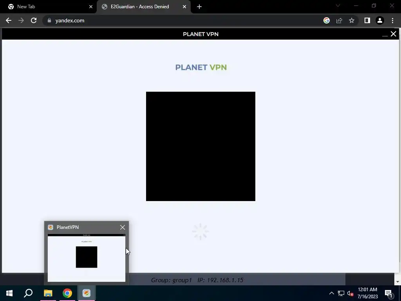Open the Chrome profile avatar

coord(380,20)
